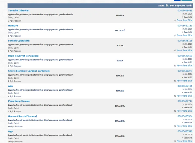Open the Hemşire job posting
Screen dimensions: 195x143
[x=13, y=26]
